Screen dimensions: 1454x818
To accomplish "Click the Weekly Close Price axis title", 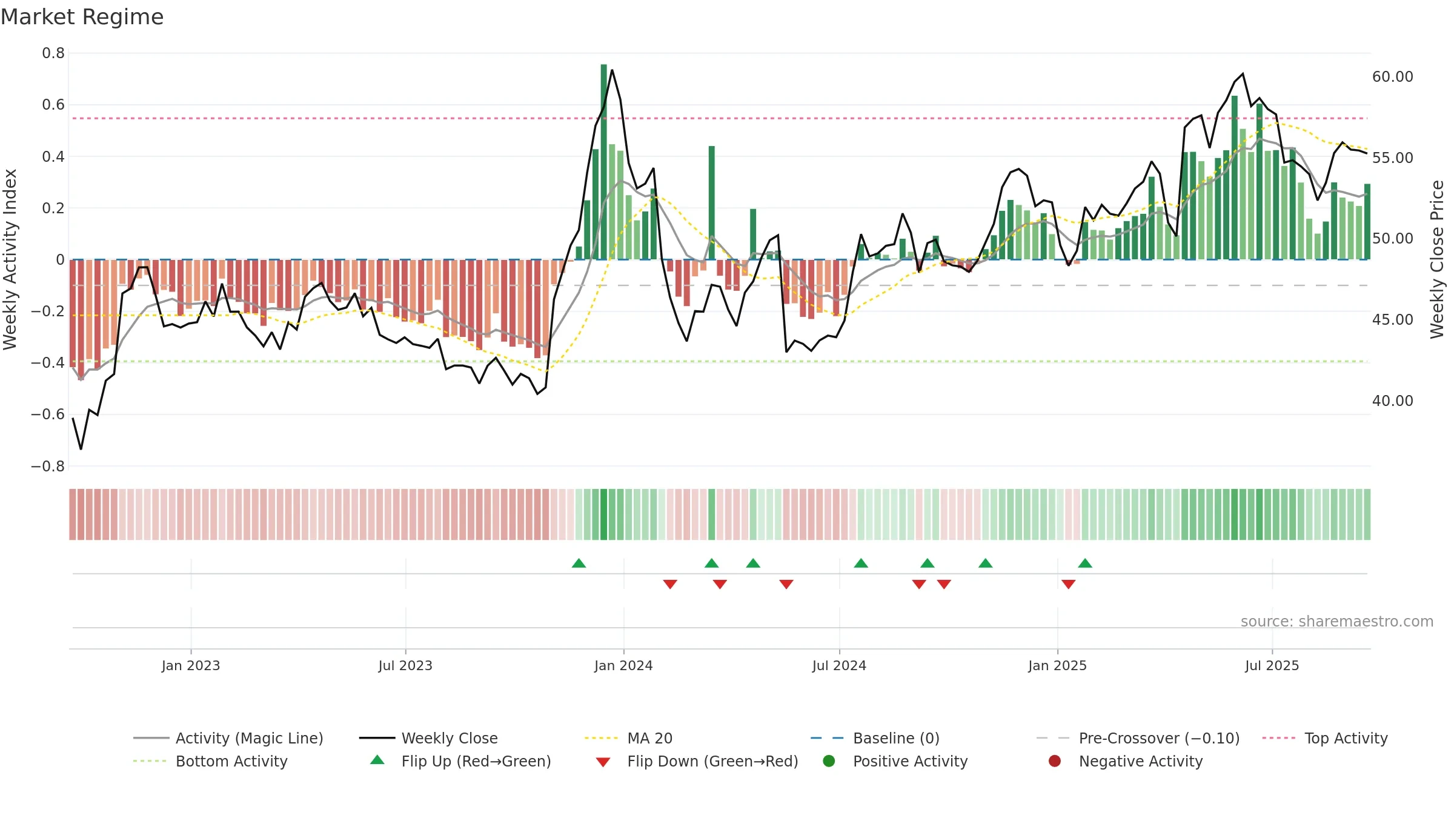I will pyautogui.click(x=1437, y=259).
